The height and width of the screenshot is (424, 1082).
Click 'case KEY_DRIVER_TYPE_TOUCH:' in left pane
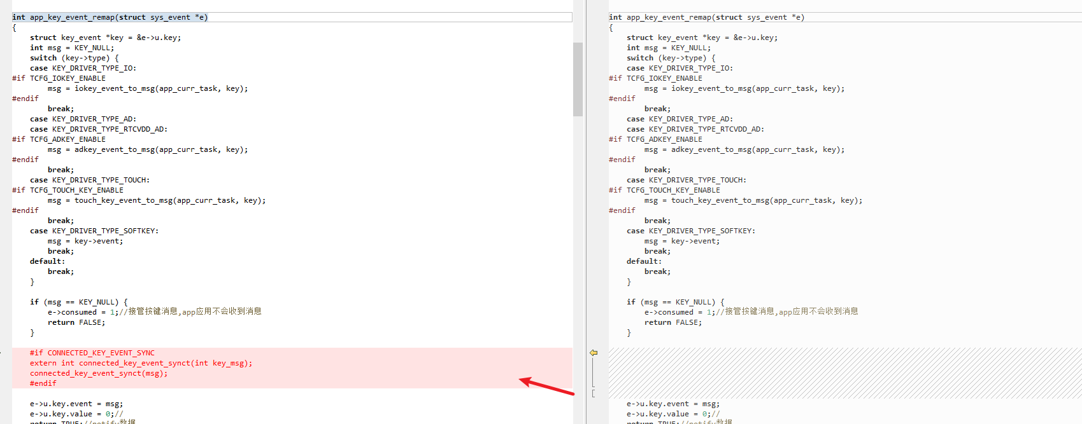[x=90, y=180]
